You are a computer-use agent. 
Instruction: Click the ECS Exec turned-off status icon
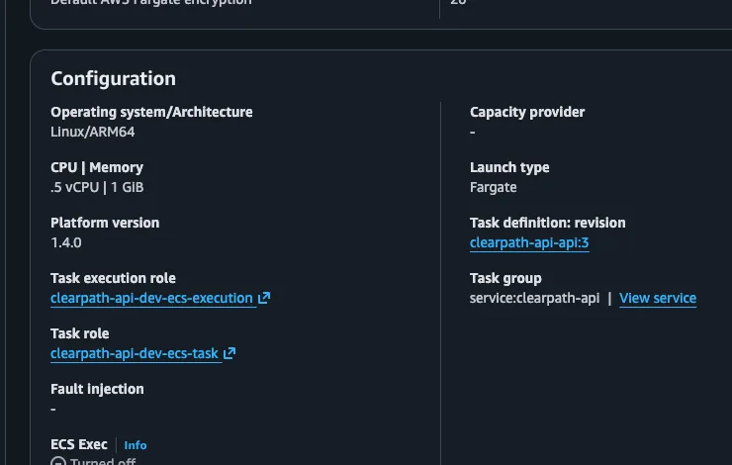tap(58, 461)
